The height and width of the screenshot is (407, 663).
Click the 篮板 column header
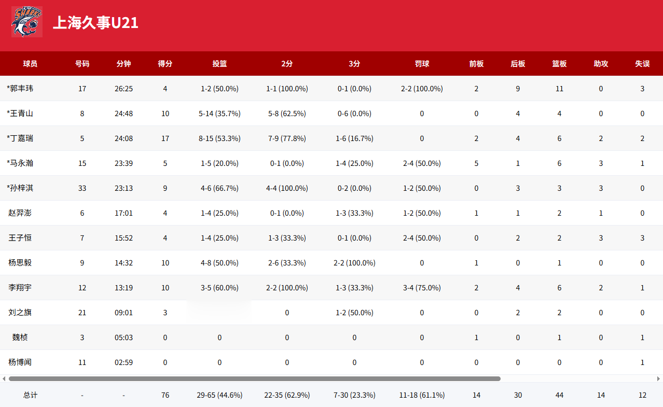(559, 64)
